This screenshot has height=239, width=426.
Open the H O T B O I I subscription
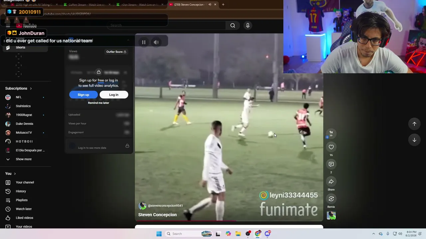(x=24, y=141)
